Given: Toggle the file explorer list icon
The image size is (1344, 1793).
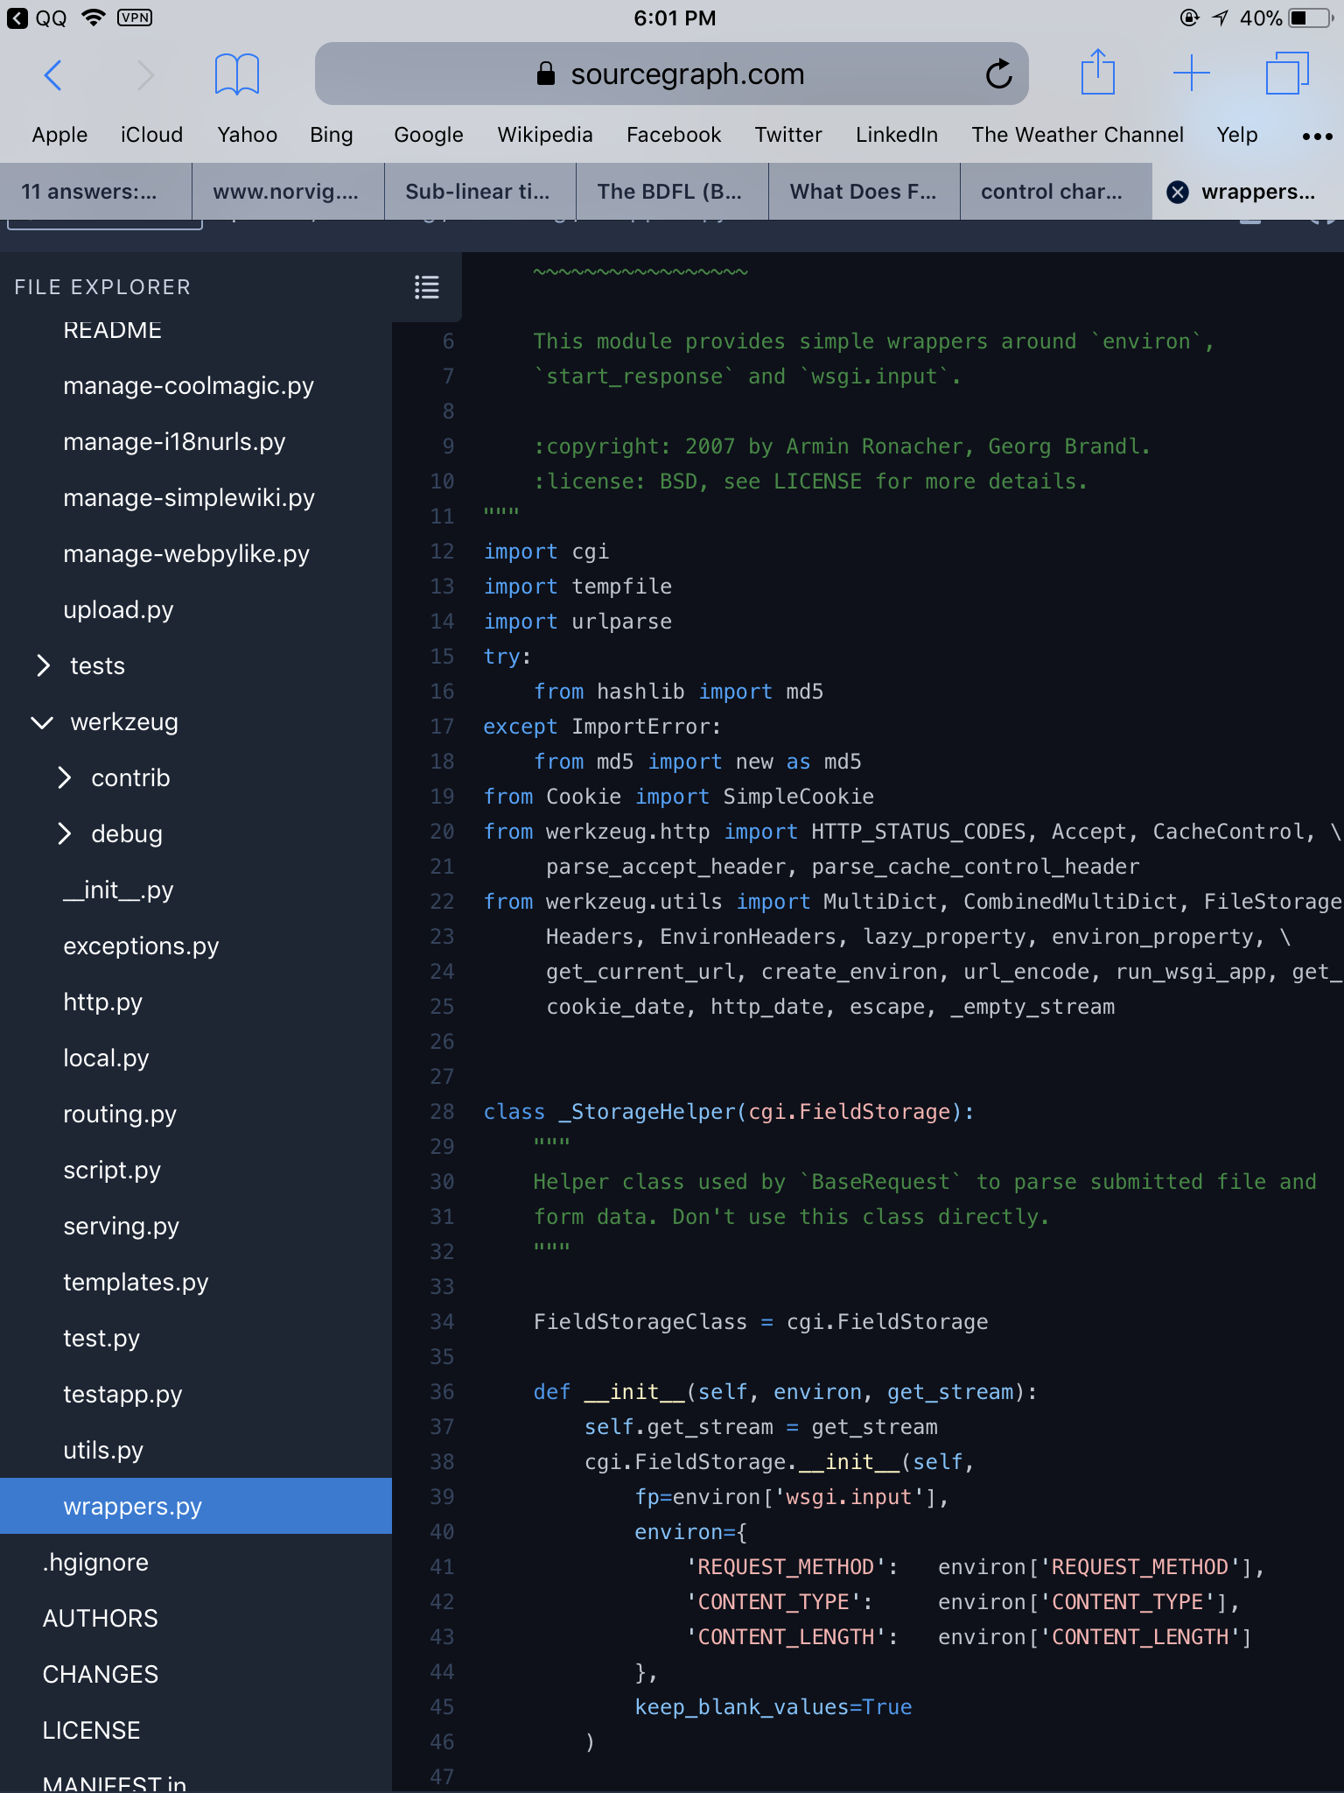Looking at the screenshot, I should (x=427, y=287).
